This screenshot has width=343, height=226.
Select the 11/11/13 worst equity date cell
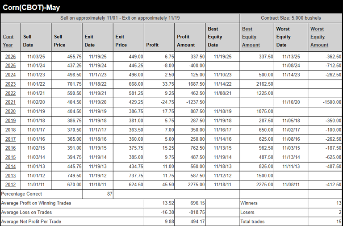coord(291,166)
